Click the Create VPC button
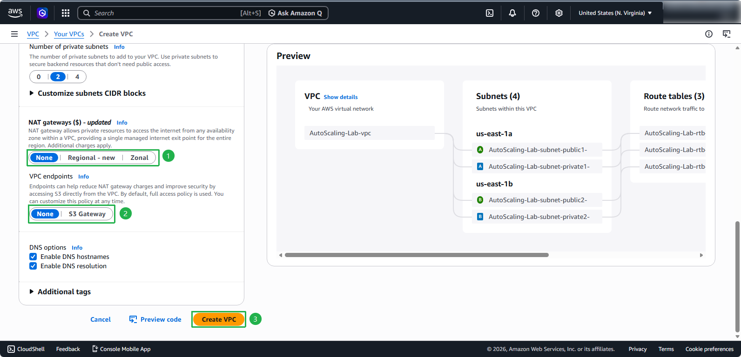Viewport: 741px width, 357px height. (219, 319)
